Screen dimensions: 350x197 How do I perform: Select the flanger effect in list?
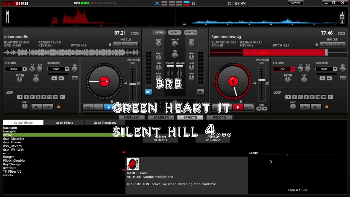pos(8,157)
